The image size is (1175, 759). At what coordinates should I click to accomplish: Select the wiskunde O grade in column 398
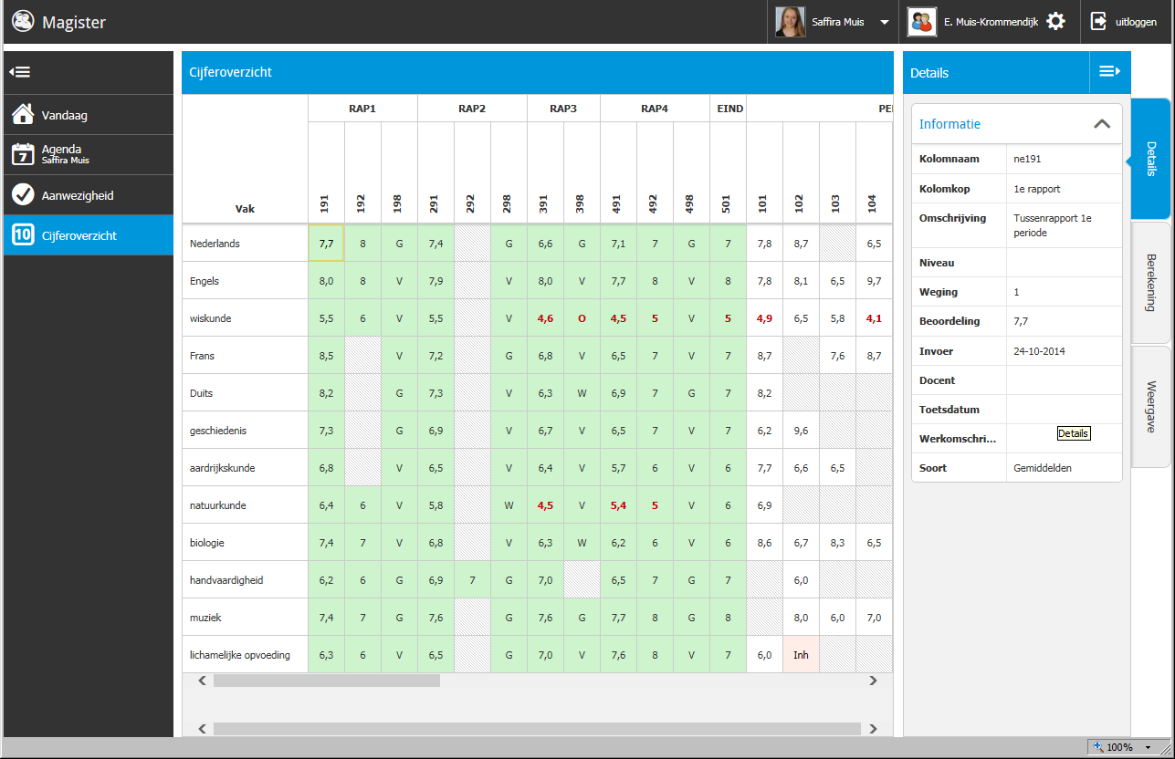tap(582, 318)
